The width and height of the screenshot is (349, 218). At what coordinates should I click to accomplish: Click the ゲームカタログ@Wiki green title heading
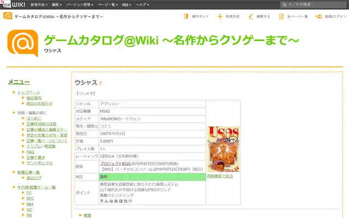171,40
